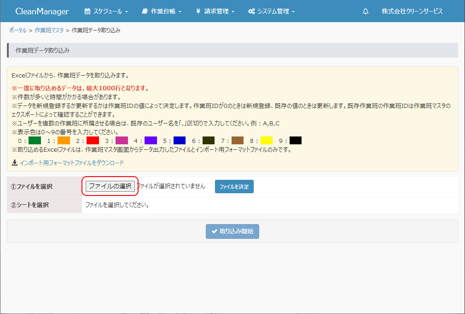Image resolution: width=465 pixels, height=314 pixels.
Task: Click the yen icon beside 請求管理
Action: point(198,11)
